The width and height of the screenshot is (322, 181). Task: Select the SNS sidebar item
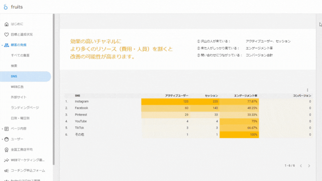pos(26,76)
